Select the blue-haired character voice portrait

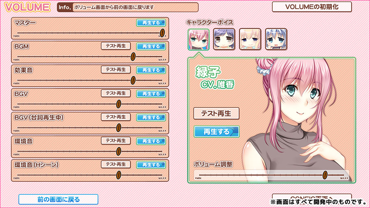276,39
